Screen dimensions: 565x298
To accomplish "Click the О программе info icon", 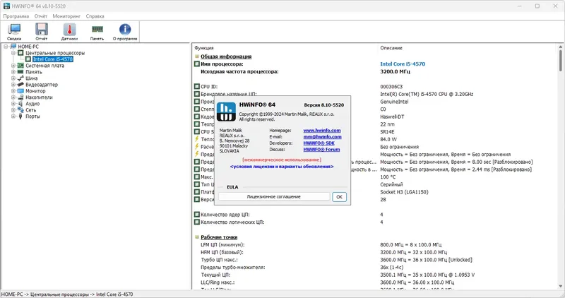I will click(125, 29).
